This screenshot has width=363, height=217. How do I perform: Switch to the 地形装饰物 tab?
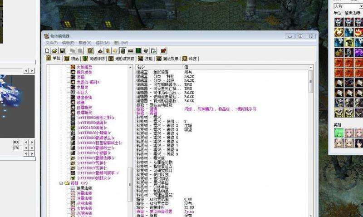click(122, 59)
